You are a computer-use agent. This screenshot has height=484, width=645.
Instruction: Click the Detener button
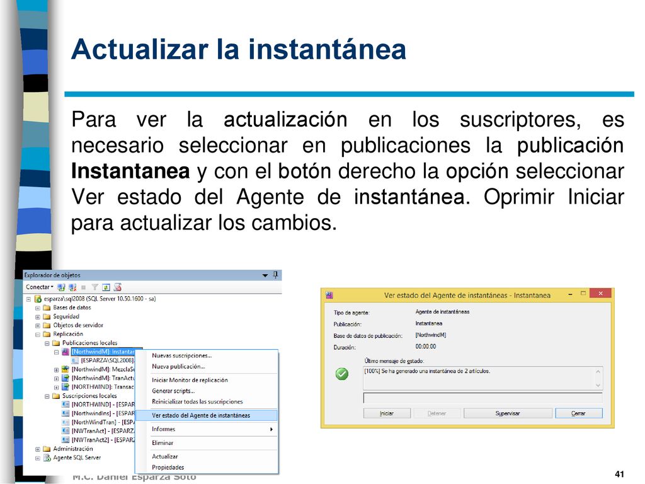coord(437,413)
